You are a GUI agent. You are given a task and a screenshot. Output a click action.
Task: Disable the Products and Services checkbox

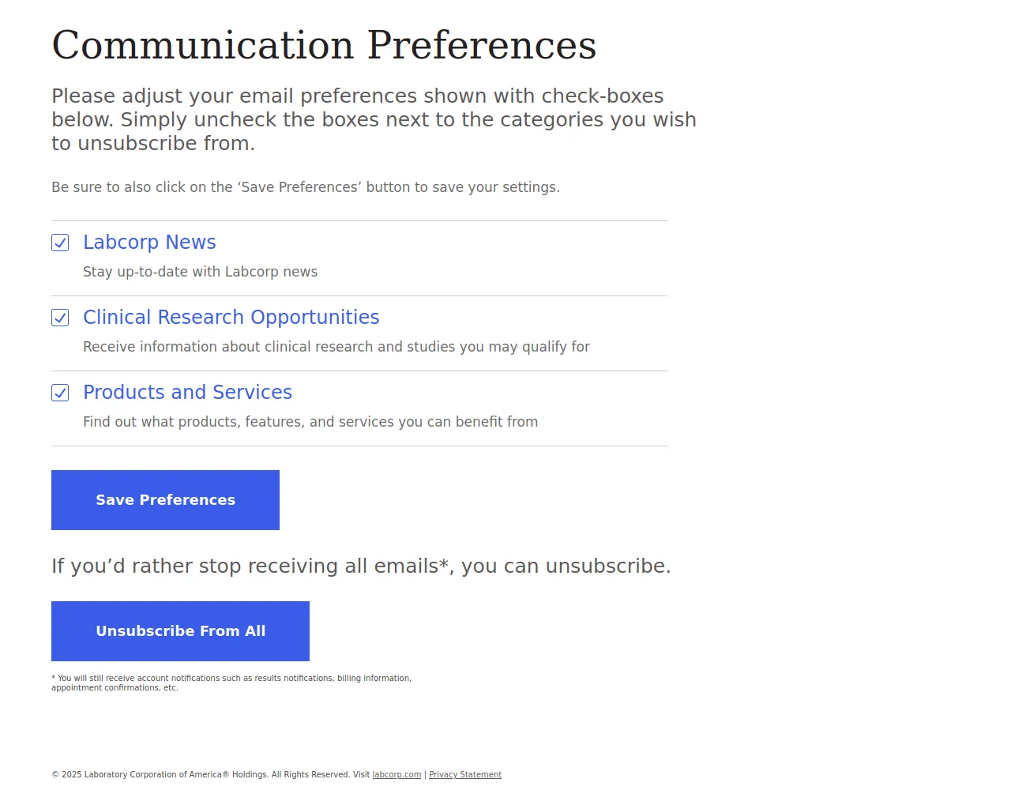[60, 393]
